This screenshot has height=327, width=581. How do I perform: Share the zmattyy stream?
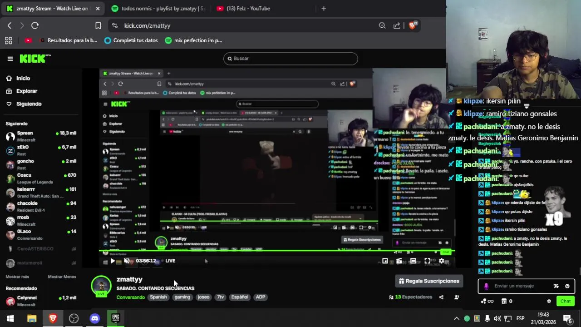441,297
